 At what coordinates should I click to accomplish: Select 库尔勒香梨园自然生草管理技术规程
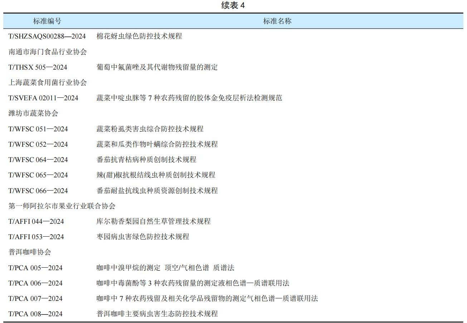tap(154, 221)
